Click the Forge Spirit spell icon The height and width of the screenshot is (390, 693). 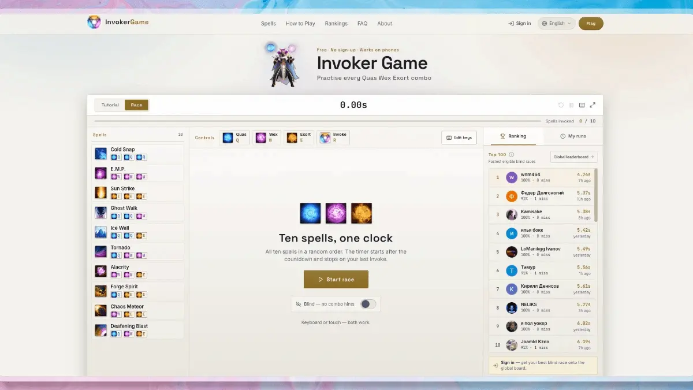pos(100,291)
